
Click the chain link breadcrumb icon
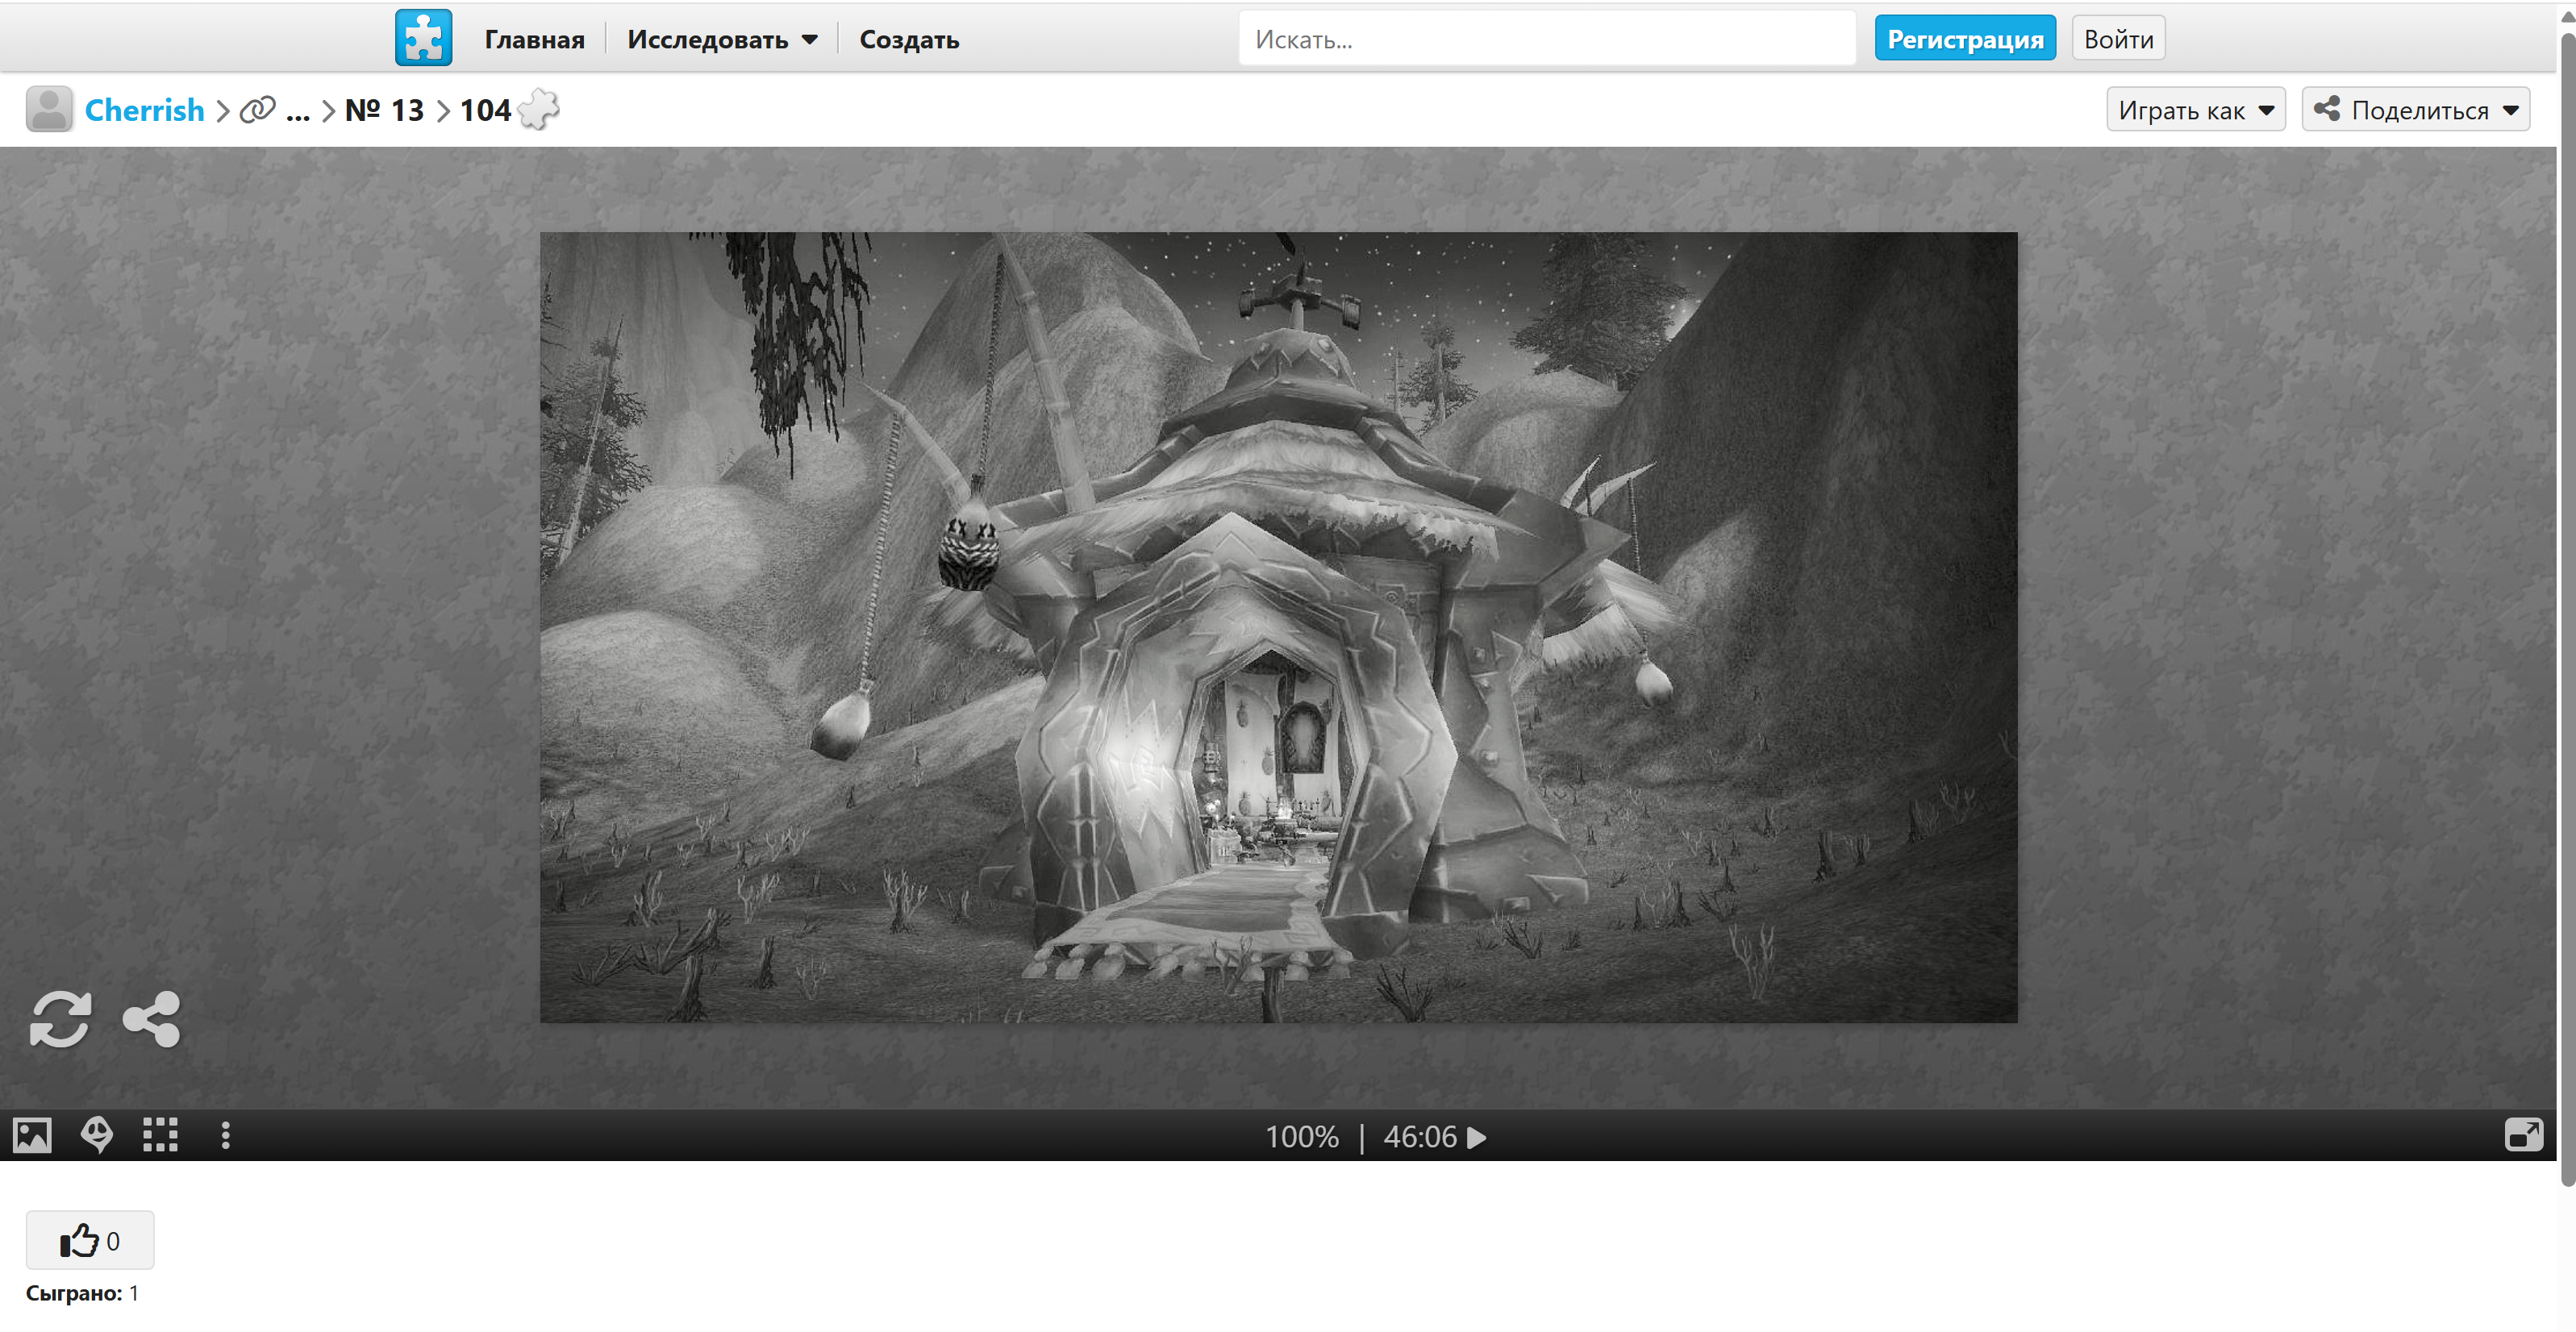pos(257,109)
